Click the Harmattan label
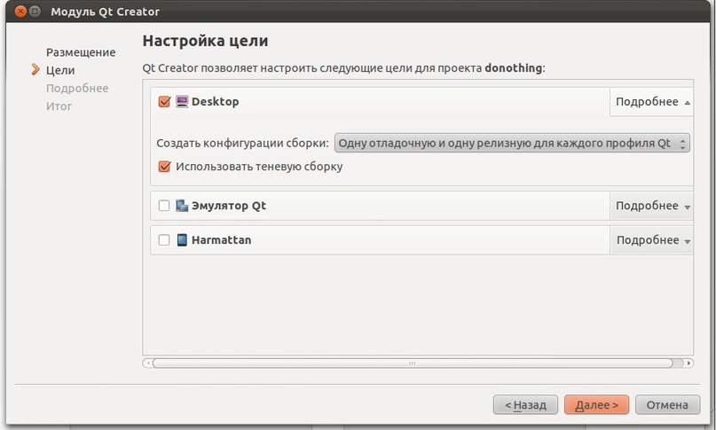The height and width of the screenshot is (430, 716). [x=222, y=240]
